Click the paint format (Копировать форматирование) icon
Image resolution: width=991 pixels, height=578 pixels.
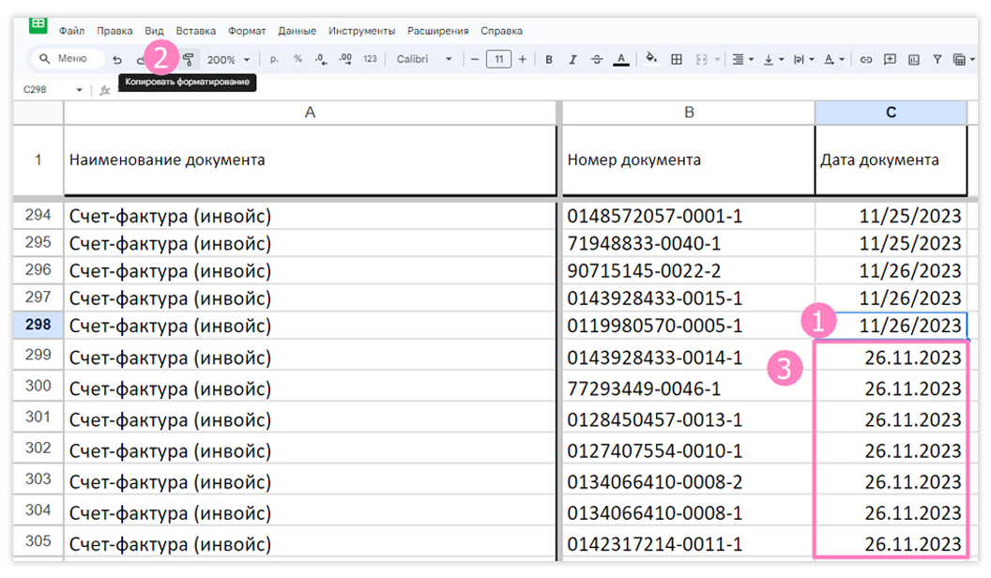point(189,59)
